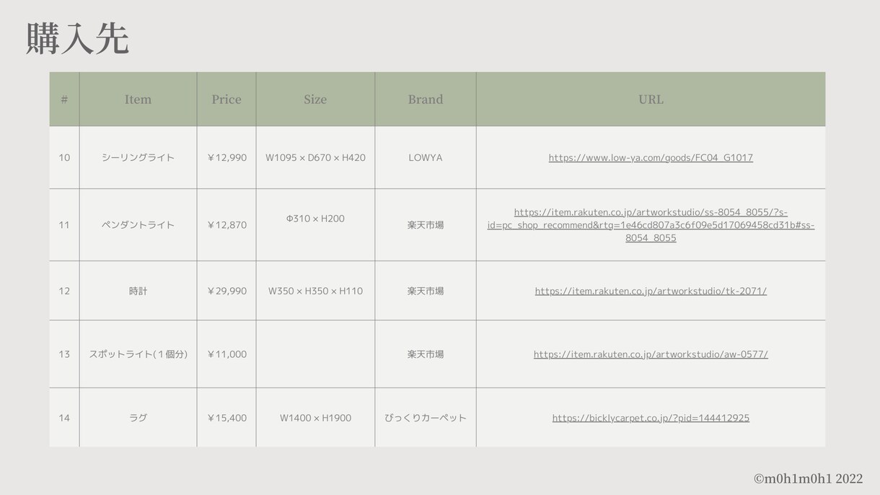Click the Brand column header
The image size is (880, 495).
[426, 100]
